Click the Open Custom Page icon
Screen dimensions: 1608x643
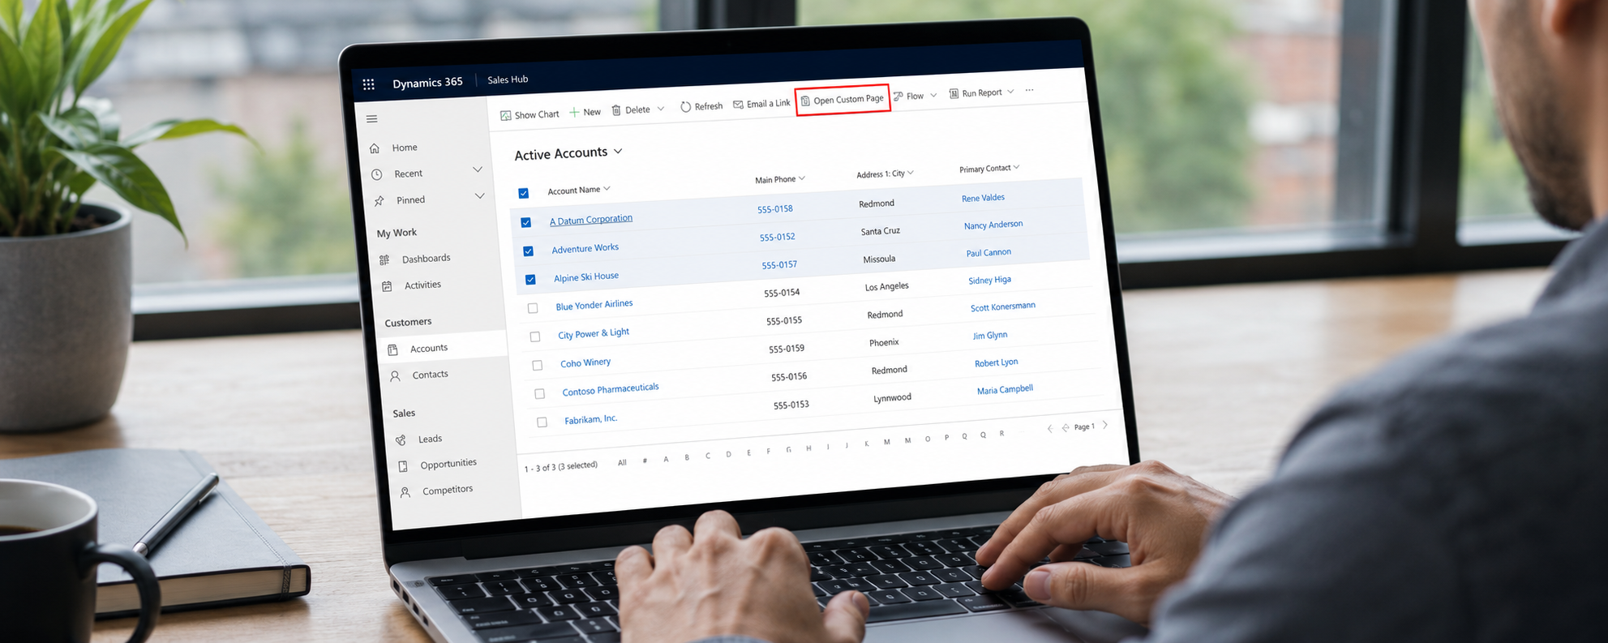(805, 101)
